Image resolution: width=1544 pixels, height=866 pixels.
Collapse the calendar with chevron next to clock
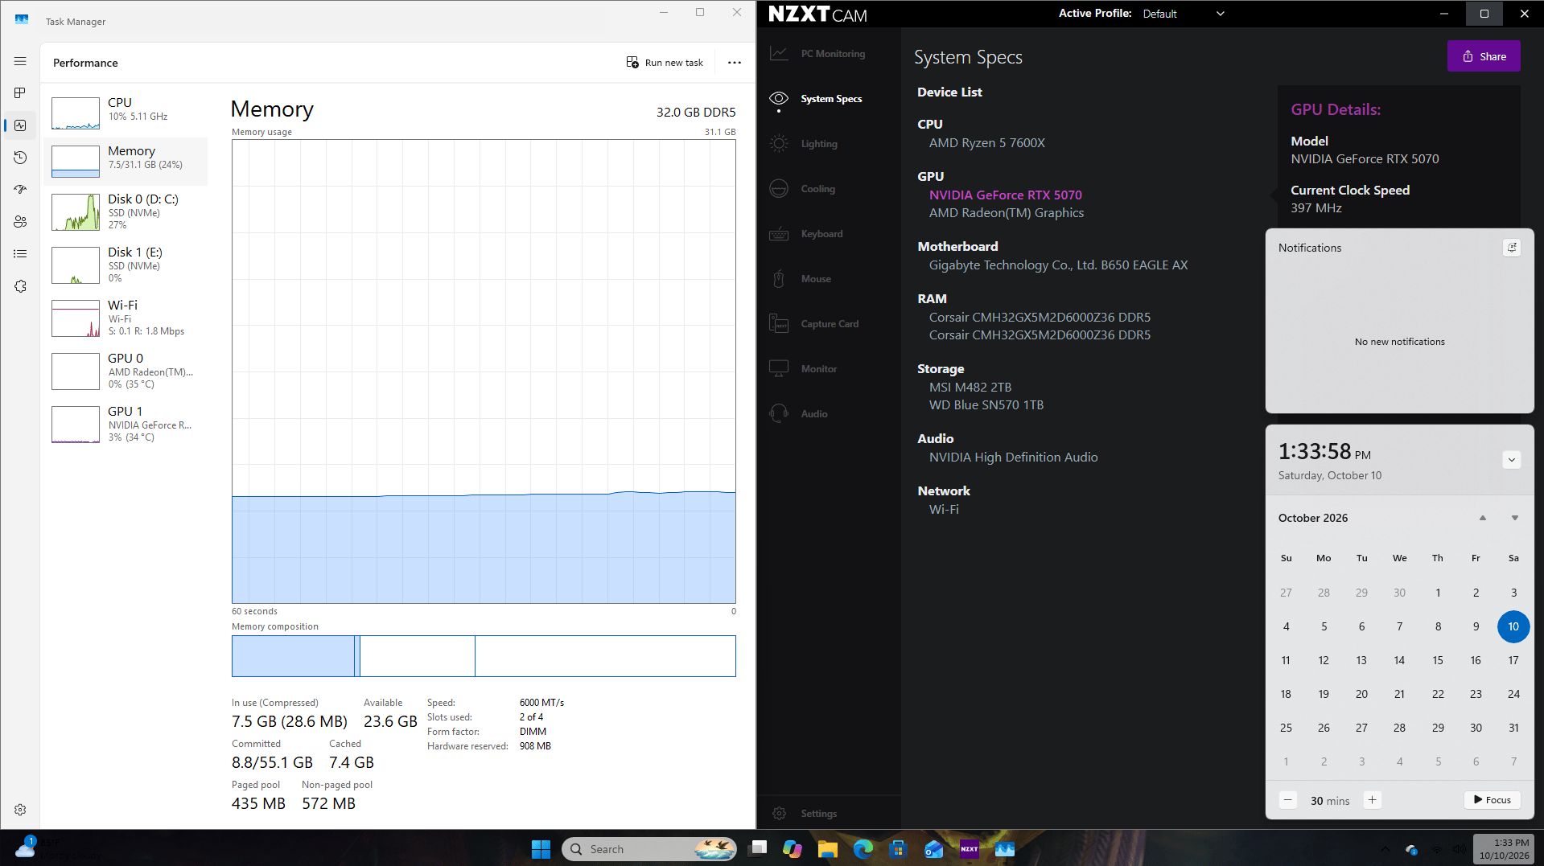1511,460
